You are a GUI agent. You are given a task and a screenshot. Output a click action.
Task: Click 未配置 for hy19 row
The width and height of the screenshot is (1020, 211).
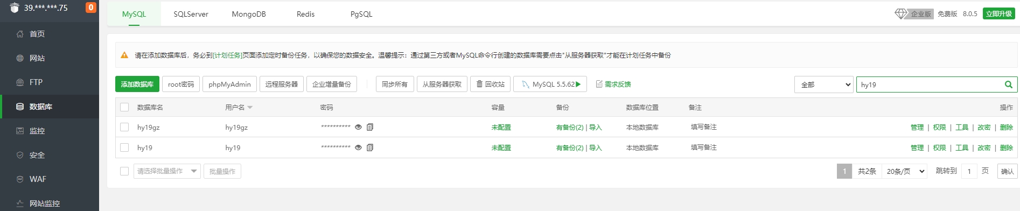[501, 148]
